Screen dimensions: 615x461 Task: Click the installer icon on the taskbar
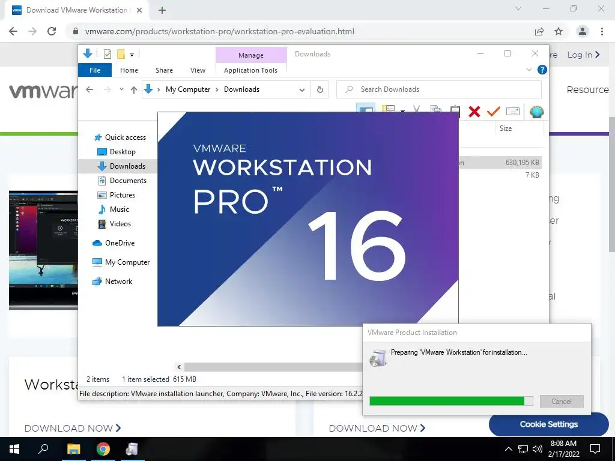pyautogui.click(x=132, y=449)
